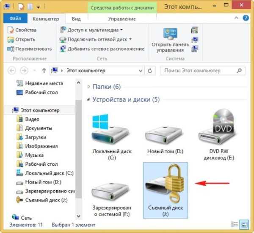The height and width of the screenshot is (233, 254).
Task: Click Открыть панель управления button
Action: click(170, 40)
